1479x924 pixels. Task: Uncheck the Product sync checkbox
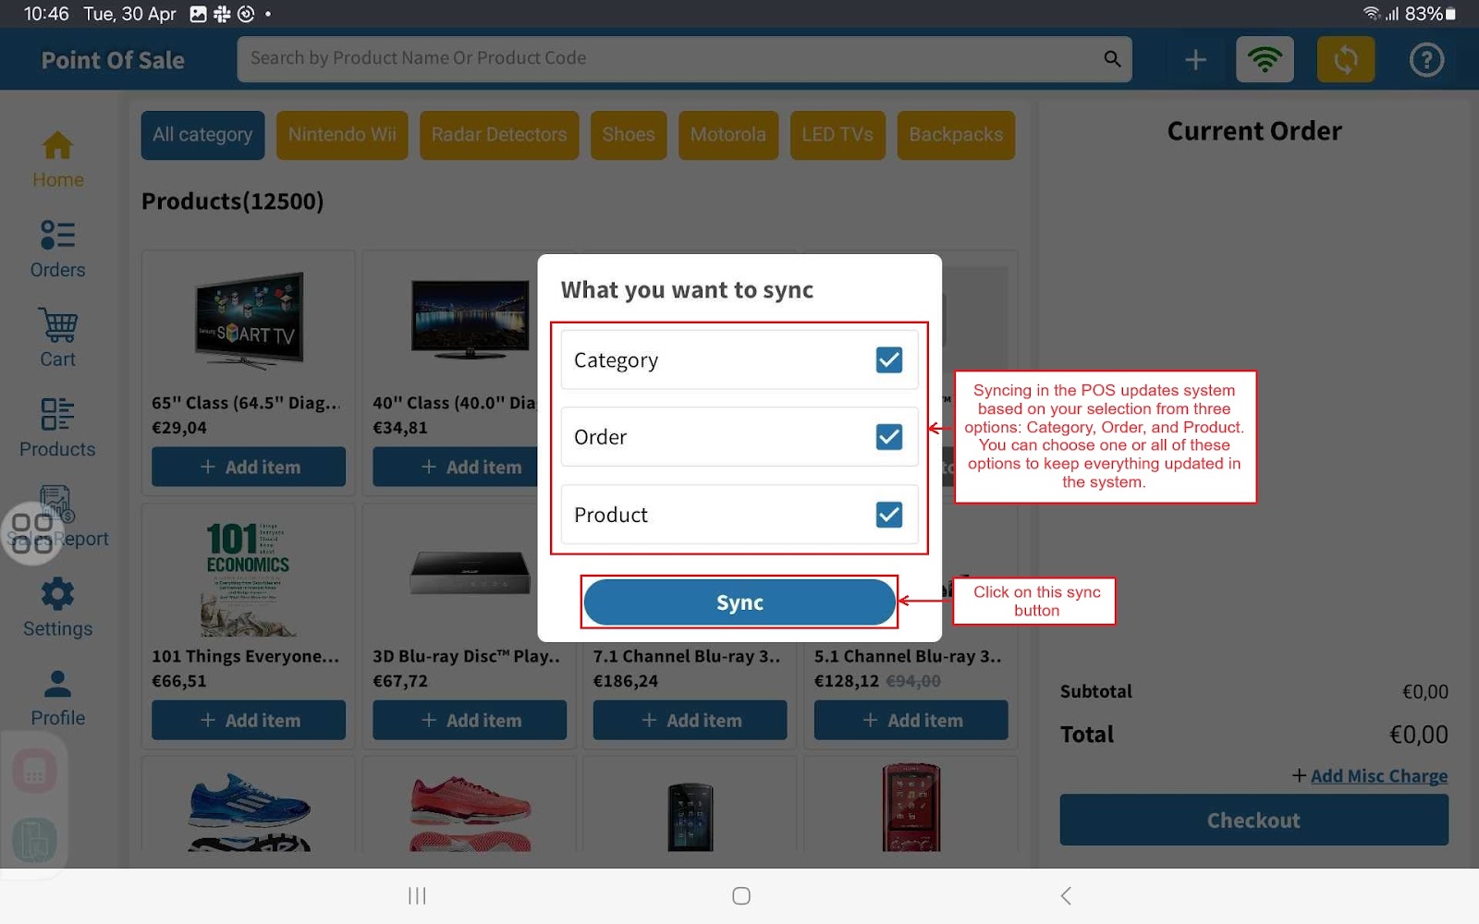pos(888,515)
